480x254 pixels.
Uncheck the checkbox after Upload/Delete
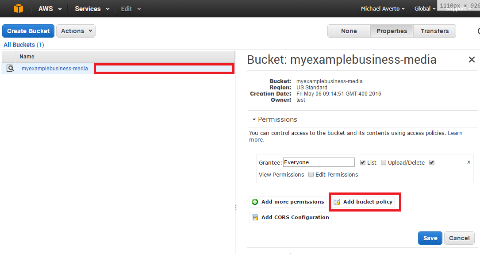point(432,162)
